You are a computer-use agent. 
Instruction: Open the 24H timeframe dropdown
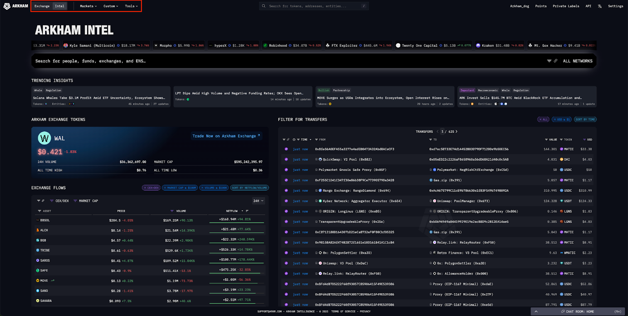coord(258,201)
